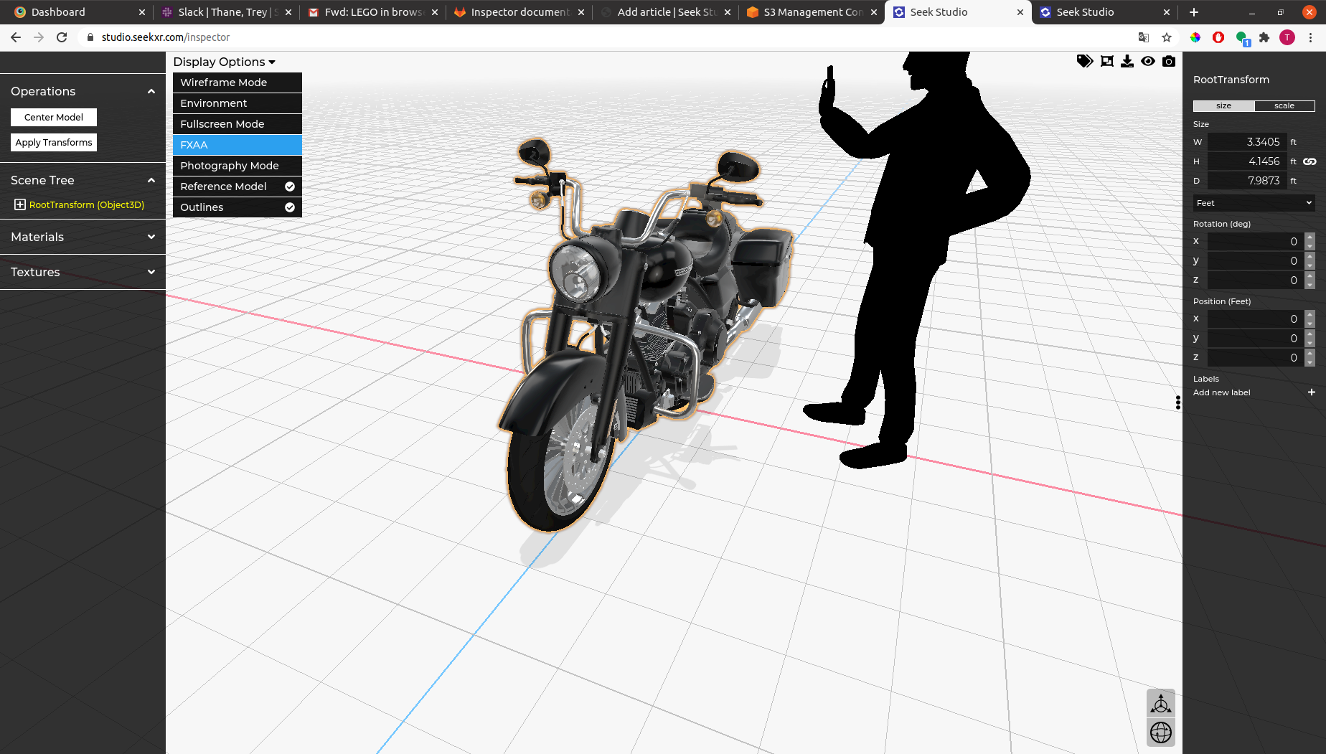Select FXAA menu option
Viewport: 1326px width, 754px height.
click(x=238, y=145)
